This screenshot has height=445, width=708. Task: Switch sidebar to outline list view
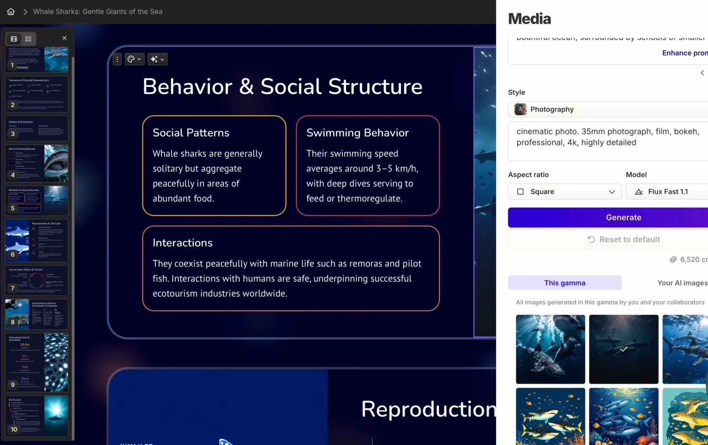[28, 39]
